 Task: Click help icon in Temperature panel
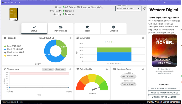coord(70,69)
